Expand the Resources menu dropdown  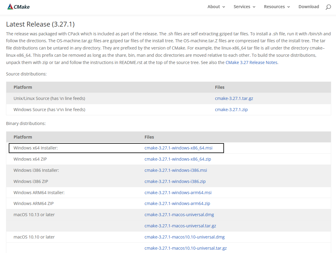(277, 7)
